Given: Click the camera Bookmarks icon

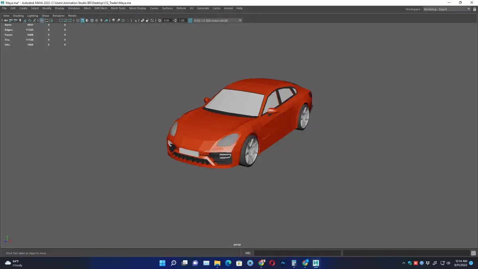Looking at the screenshot, I should click(20, 20).
